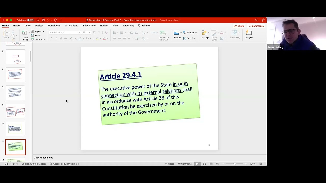Click the Tell me search box

coord(144,26)
